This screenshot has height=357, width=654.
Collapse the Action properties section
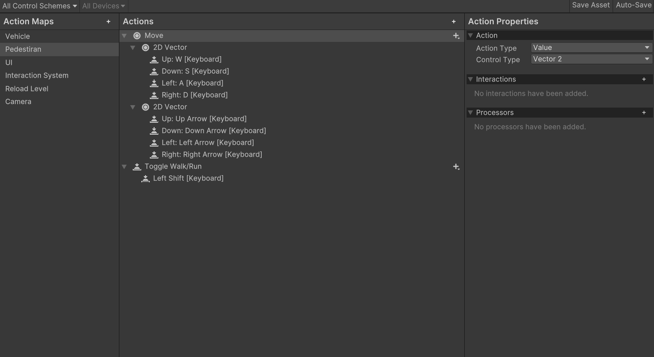point(470,35)
